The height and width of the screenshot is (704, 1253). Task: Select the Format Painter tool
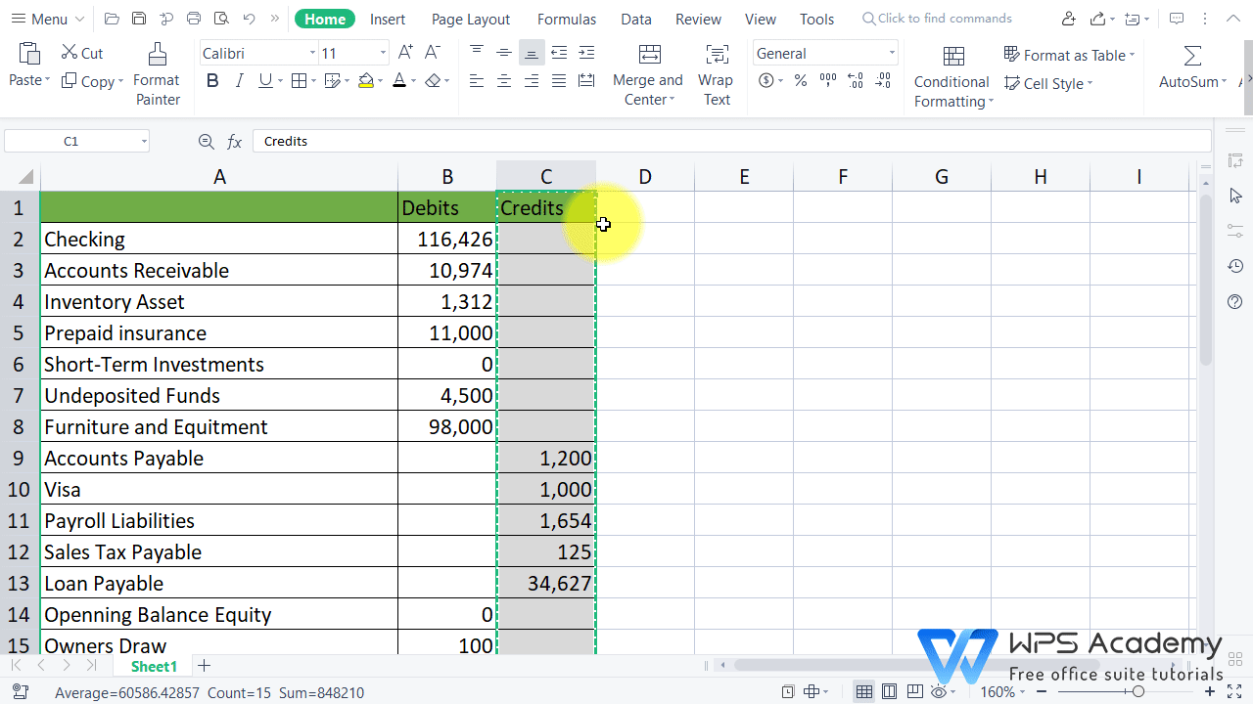[157, 74]
